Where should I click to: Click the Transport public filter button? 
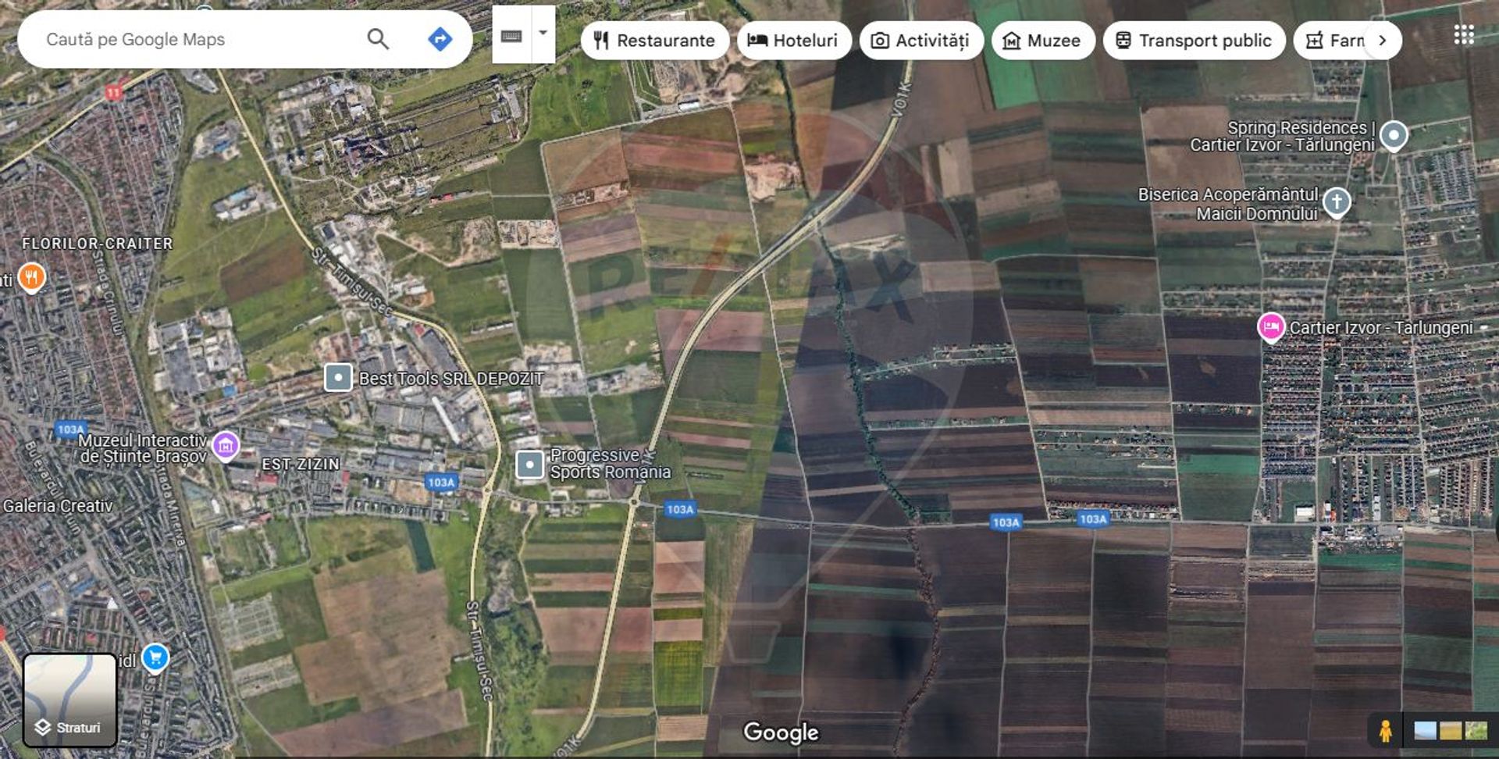point(1193,41)
